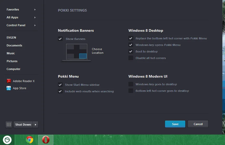
Task: Select the top-right banner location on the laptop
Action: click(x=83, y=47)
